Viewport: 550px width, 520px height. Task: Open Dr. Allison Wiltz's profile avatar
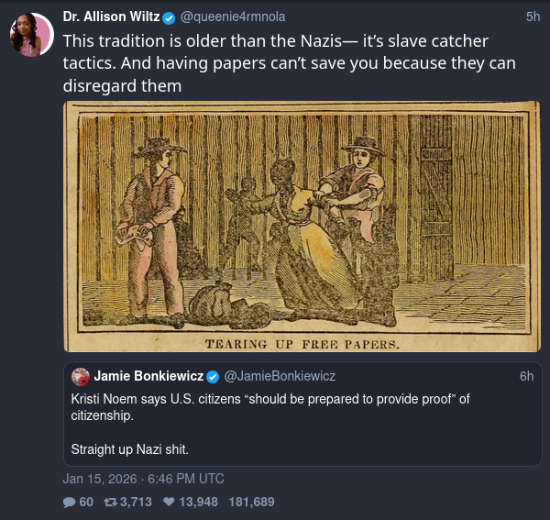[31, 34]
